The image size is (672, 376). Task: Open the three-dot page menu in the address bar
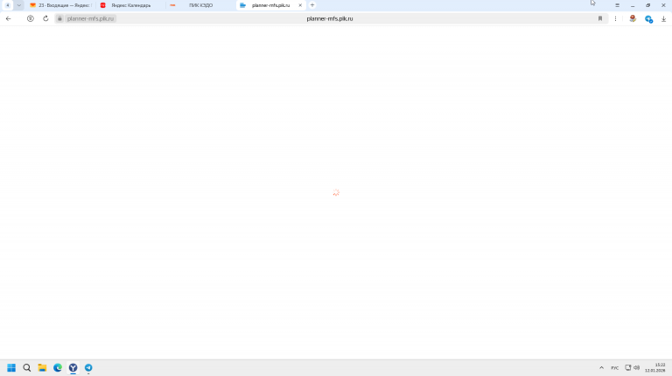pyautogui.click(x=615, y=19)
